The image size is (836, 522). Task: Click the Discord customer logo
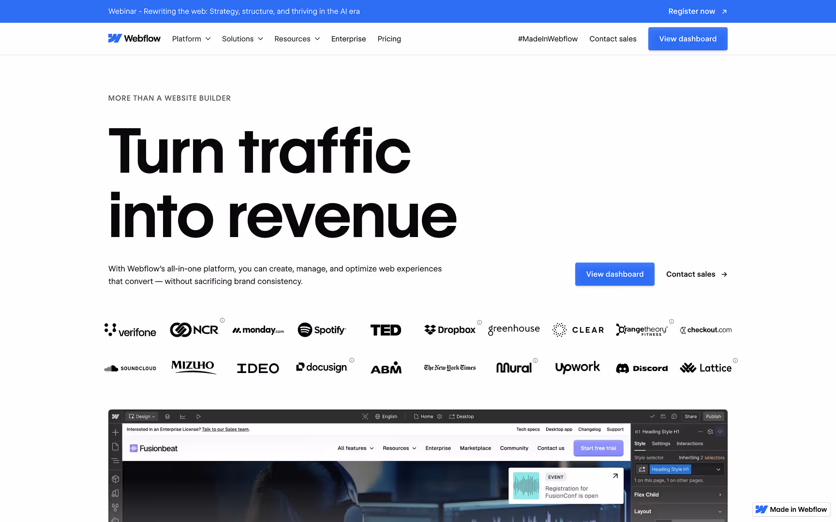[642, 368]
